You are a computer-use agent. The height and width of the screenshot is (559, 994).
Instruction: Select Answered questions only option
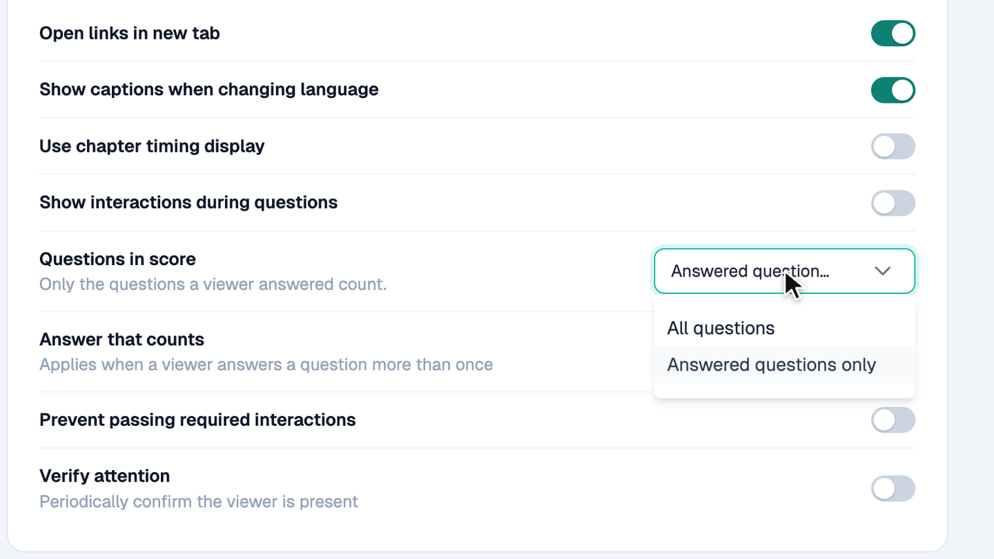(784, 364)
